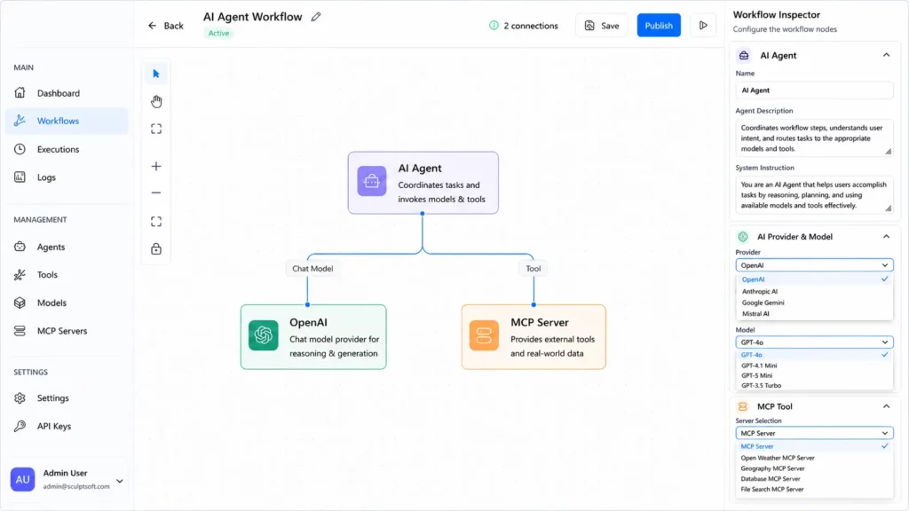Click the Name input field
Image resolution: width=909 pixels, height=511 pixels.
click(x=815, y=90)
